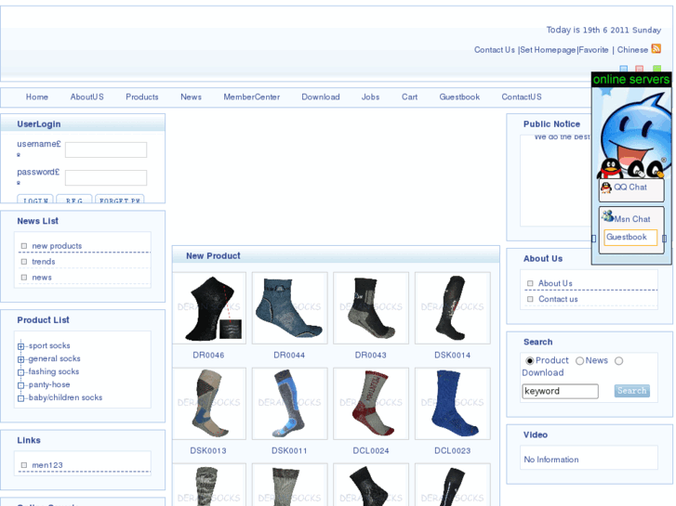Expand the sport socks tree node
This screenshot has height=506, width=676.
[20, 346]
